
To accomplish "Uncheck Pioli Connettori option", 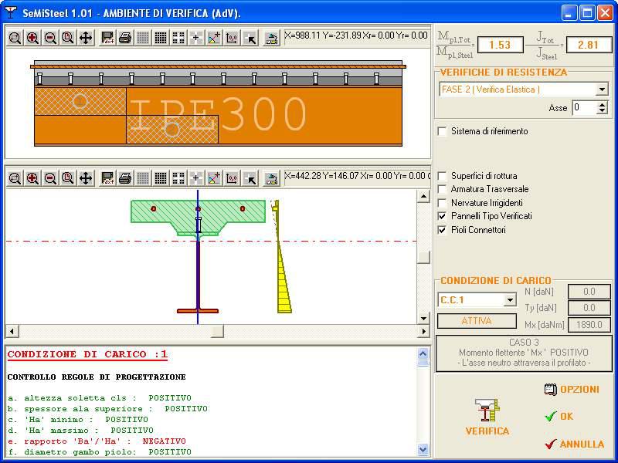I will [443, 230].
